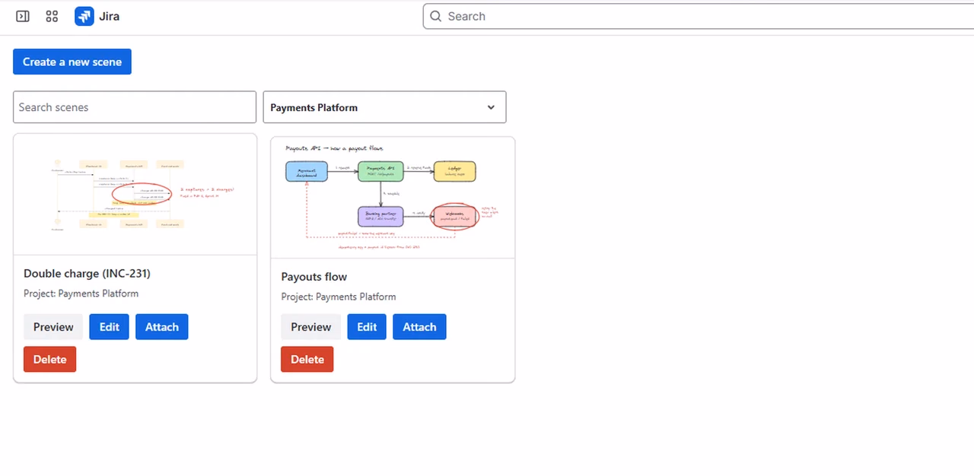Open the Payments Platform project dropdown

tap(384, 107)
